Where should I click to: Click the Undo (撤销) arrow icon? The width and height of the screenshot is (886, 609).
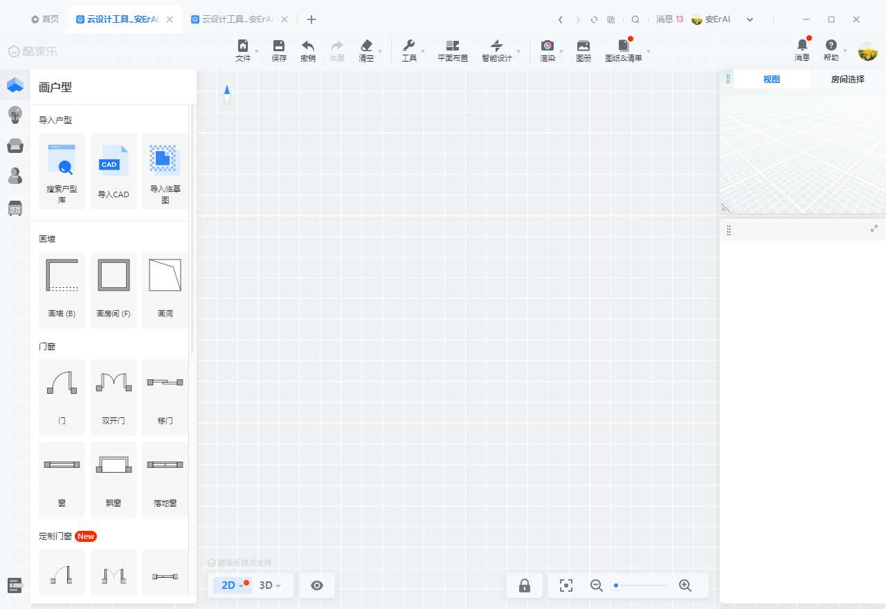[x=308, y=51]
